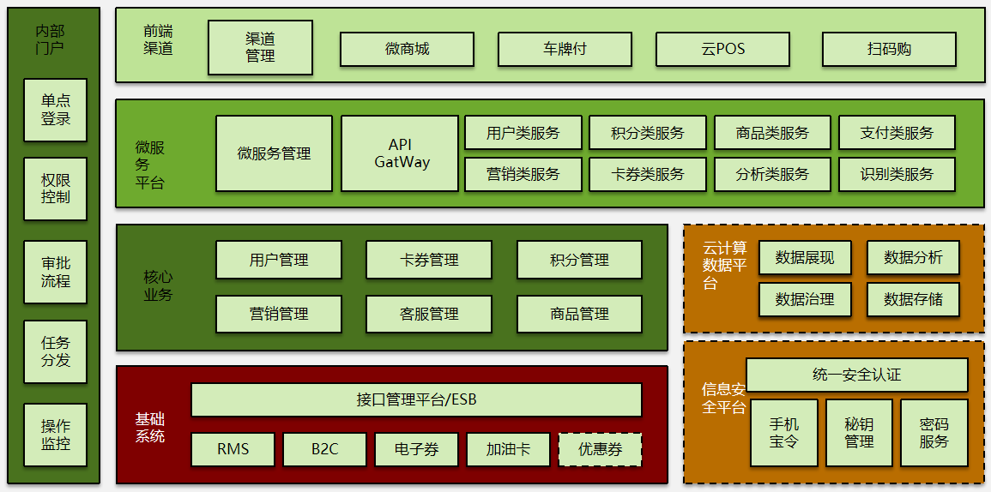991x492 pixels.
Task: Select the 支付类服务 block
Action: click(x=897, y=133)
